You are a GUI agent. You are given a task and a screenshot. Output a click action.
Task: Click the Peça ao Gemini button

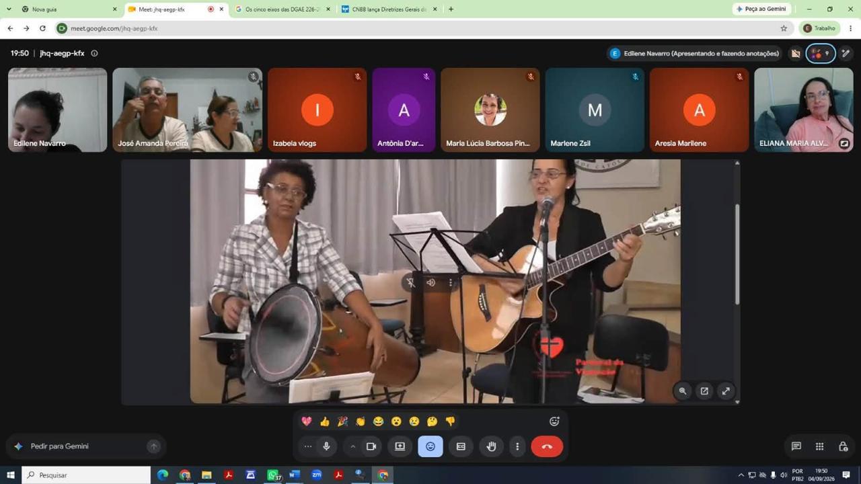pyautogui.click(x=762, y=9)
